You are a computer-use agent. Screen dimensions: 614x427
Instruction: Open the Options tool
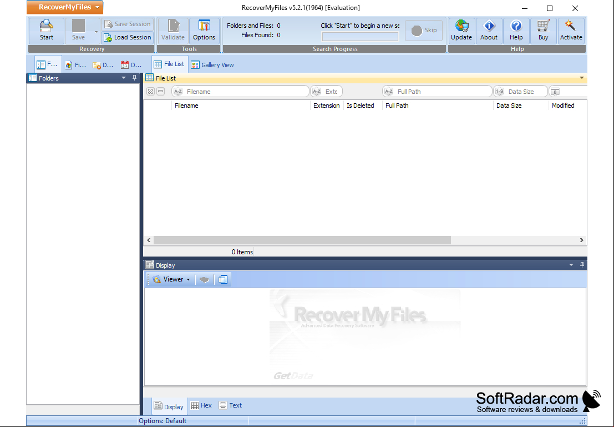pos(204,31)
